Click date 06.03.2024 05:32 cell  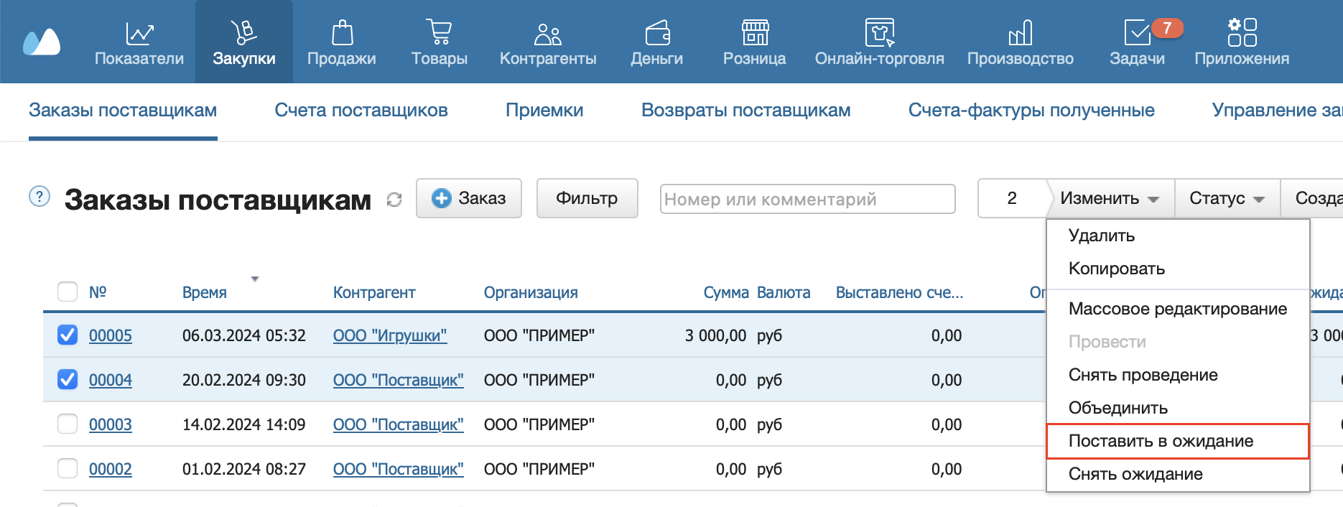click(244, 335)
